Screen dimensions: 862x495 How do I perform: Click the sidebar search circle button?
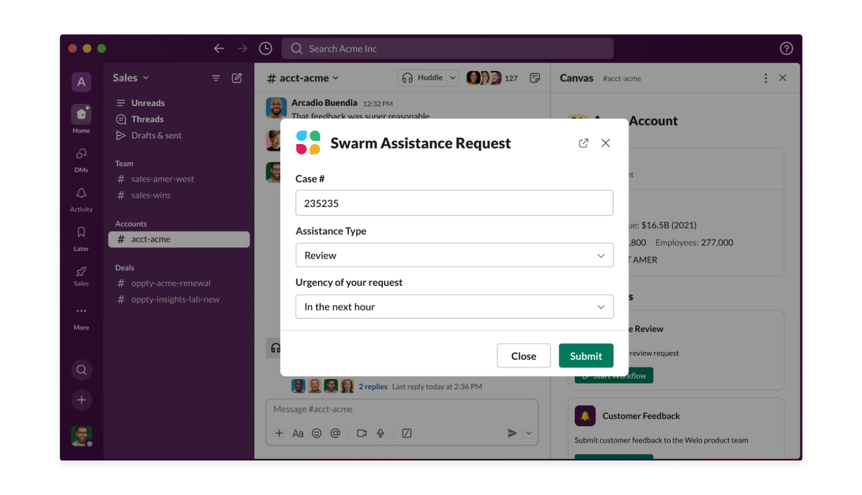pyautogui.click(x=81, y=370)
